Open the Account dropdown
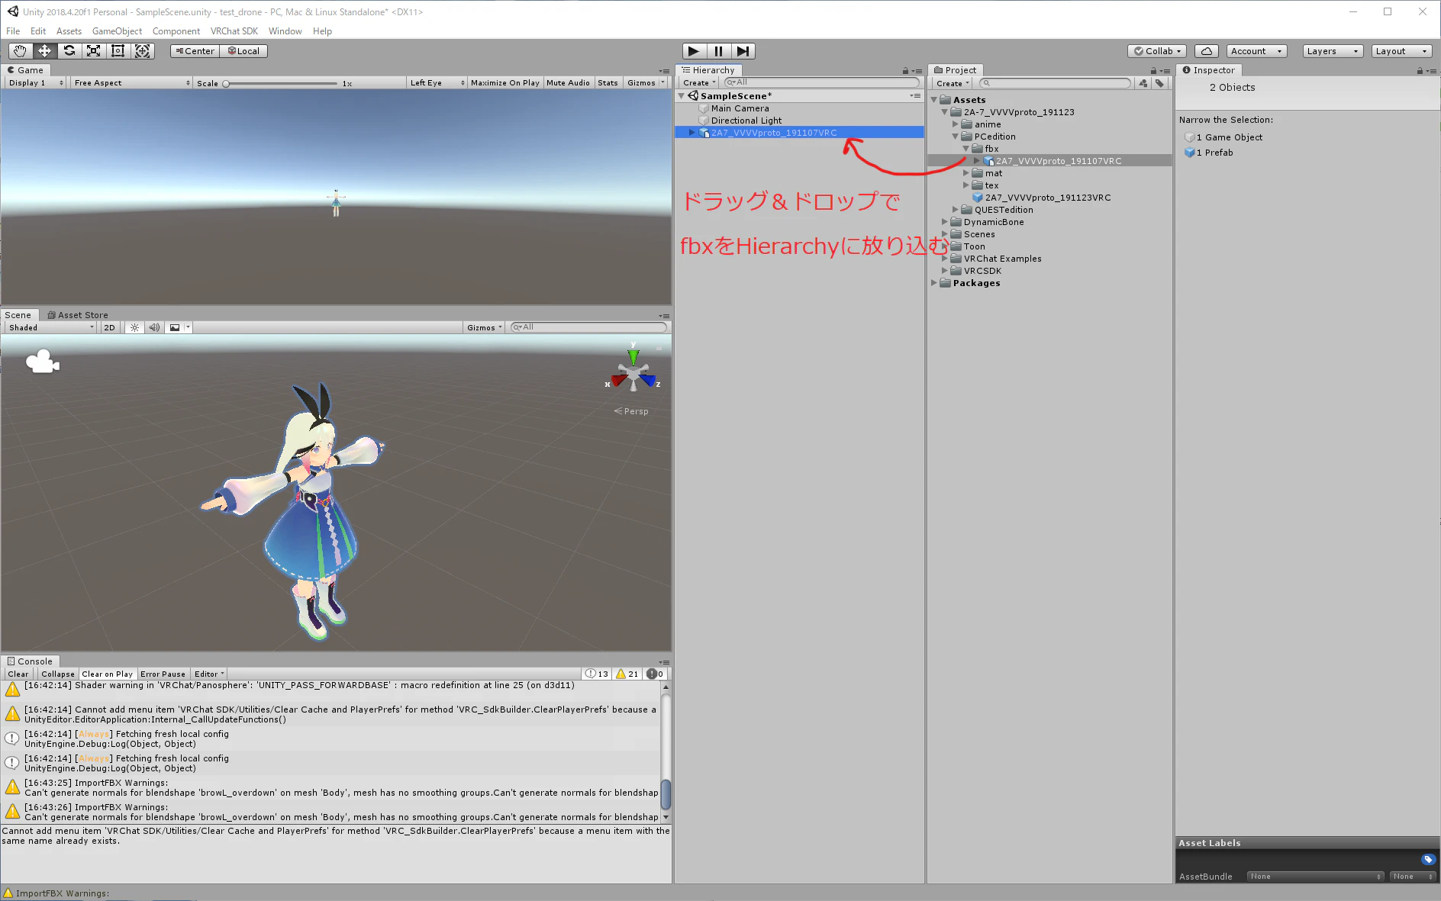Image resolution: width=1441 pixels, height=901 pixels. 1256,51
